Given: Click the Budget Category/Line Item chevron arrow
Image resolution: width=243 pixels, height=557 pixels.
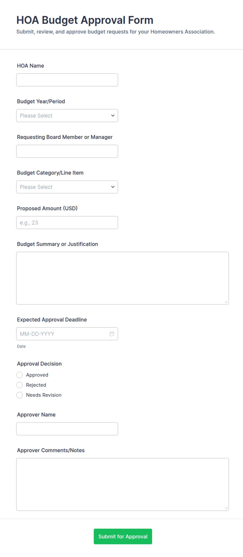Looking at the screenshot, I should (x=113, y=187).
